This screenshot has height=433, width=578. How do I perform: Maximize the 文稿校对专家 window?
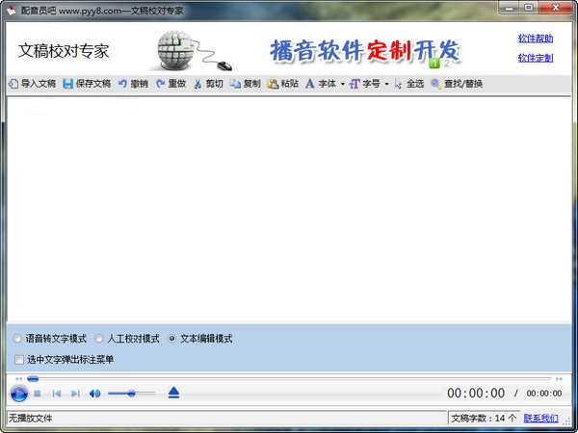529,8
